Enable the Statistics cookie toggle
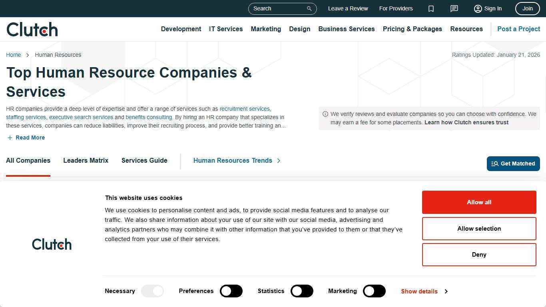 302,291
